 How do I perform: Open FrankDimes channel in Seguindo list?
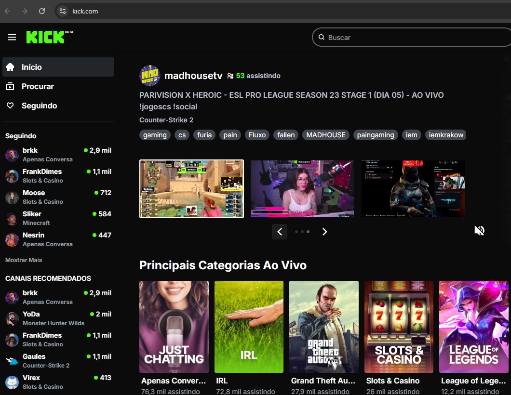(x=58, y=176)
